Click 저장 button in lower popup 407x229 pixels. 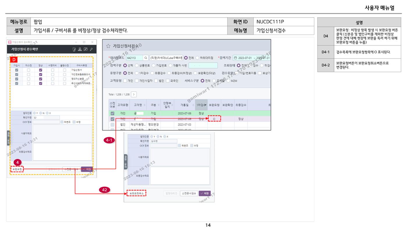coord(205,193)
